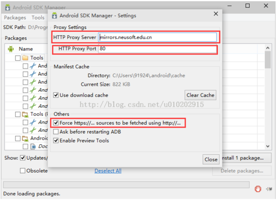Enable Ask before restarting ADB
This screenshot has width=278, height=201.
click(56, 132)
